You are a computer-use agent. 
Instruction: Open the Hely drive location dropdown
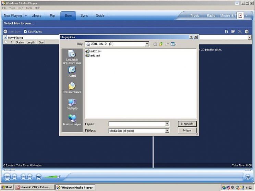tap(147, 44)
